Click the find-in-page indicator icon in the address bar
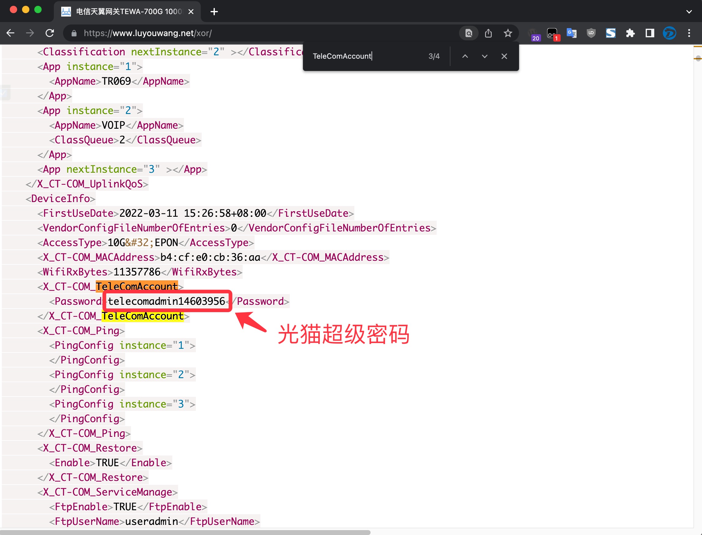 [468, 33]
